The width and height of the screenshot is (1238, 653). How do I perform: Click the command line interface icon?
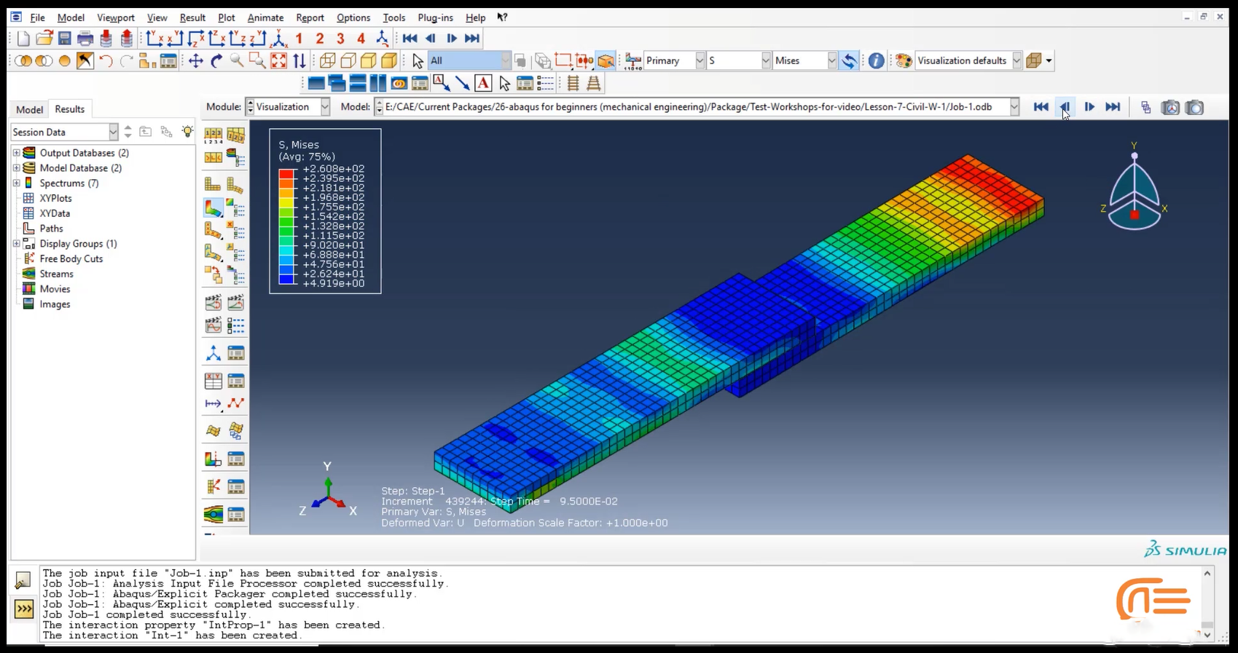(x=23, y=609)
